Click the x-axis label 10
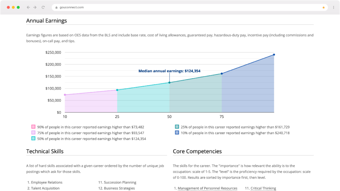This screenshot has height=191, width=340. (x=65, y=117)
